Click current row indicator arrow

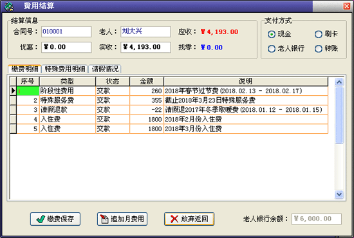[x=13, y=91]
